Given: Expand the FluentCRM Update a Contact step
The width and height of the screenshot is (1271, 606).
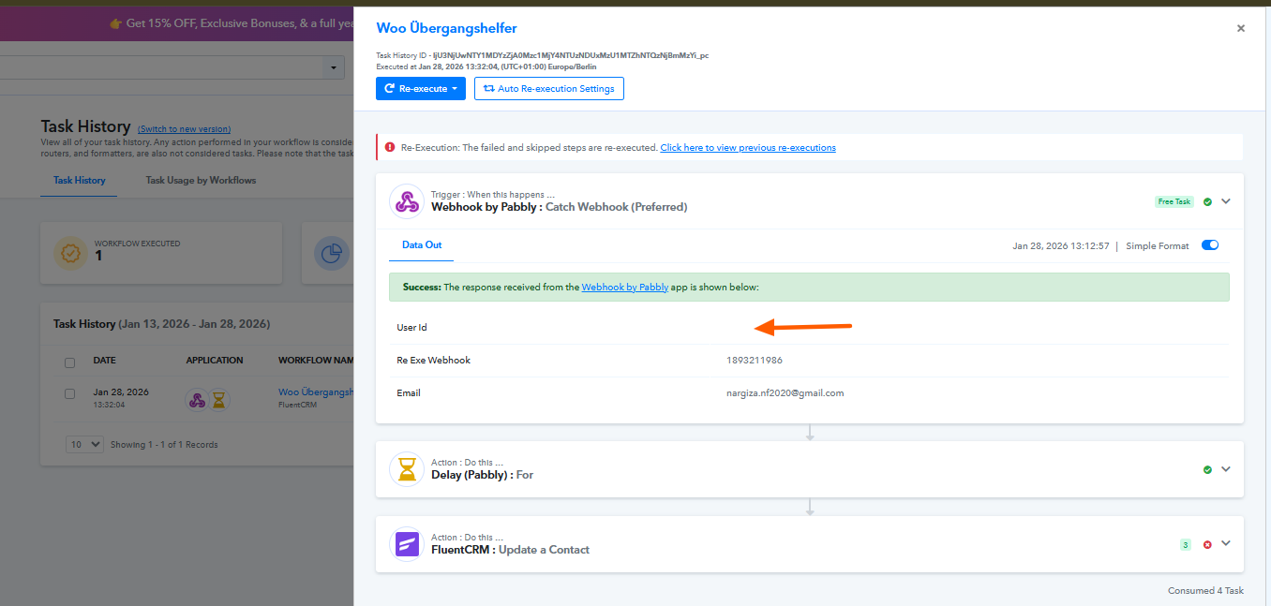Looking at the screenshot, I should [1225, 544].
